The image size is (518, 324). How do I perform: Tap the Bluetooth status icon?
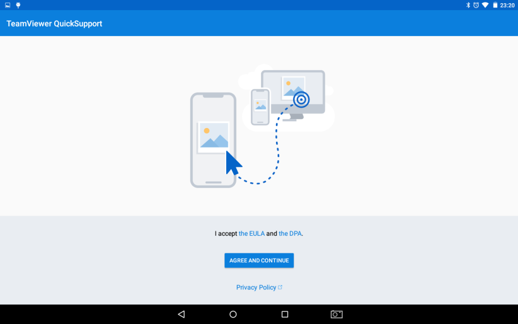(468, 5)
